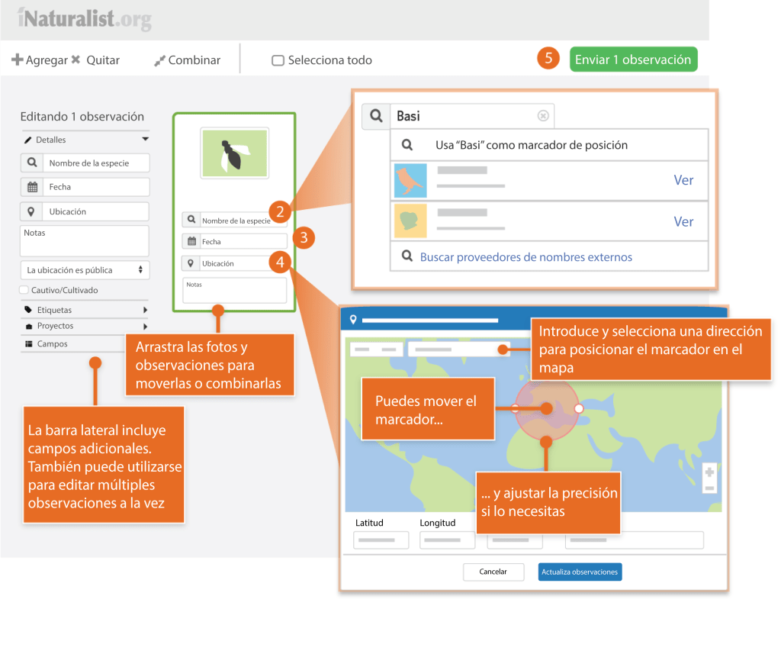Enable the Cautivo/Cultivado checkbox
The width and height of the screenshot is (781, 667).
pyautogui.click(x=24, y=290)
